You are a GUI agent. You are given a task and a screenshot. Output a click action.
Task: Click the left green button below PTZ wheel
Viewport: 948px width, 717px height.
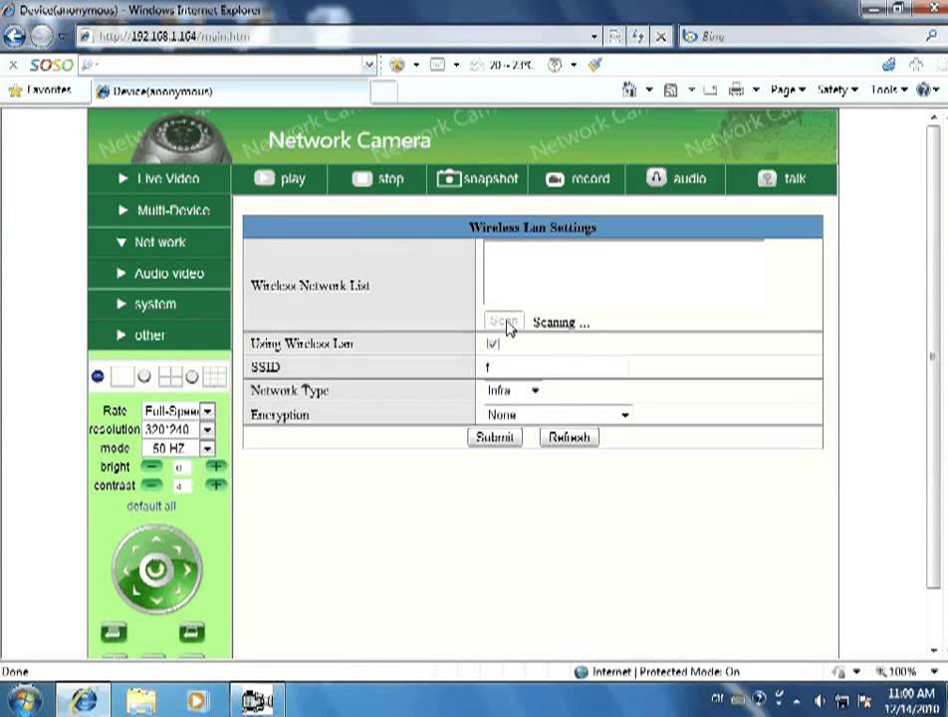click(x=114, y=632)
